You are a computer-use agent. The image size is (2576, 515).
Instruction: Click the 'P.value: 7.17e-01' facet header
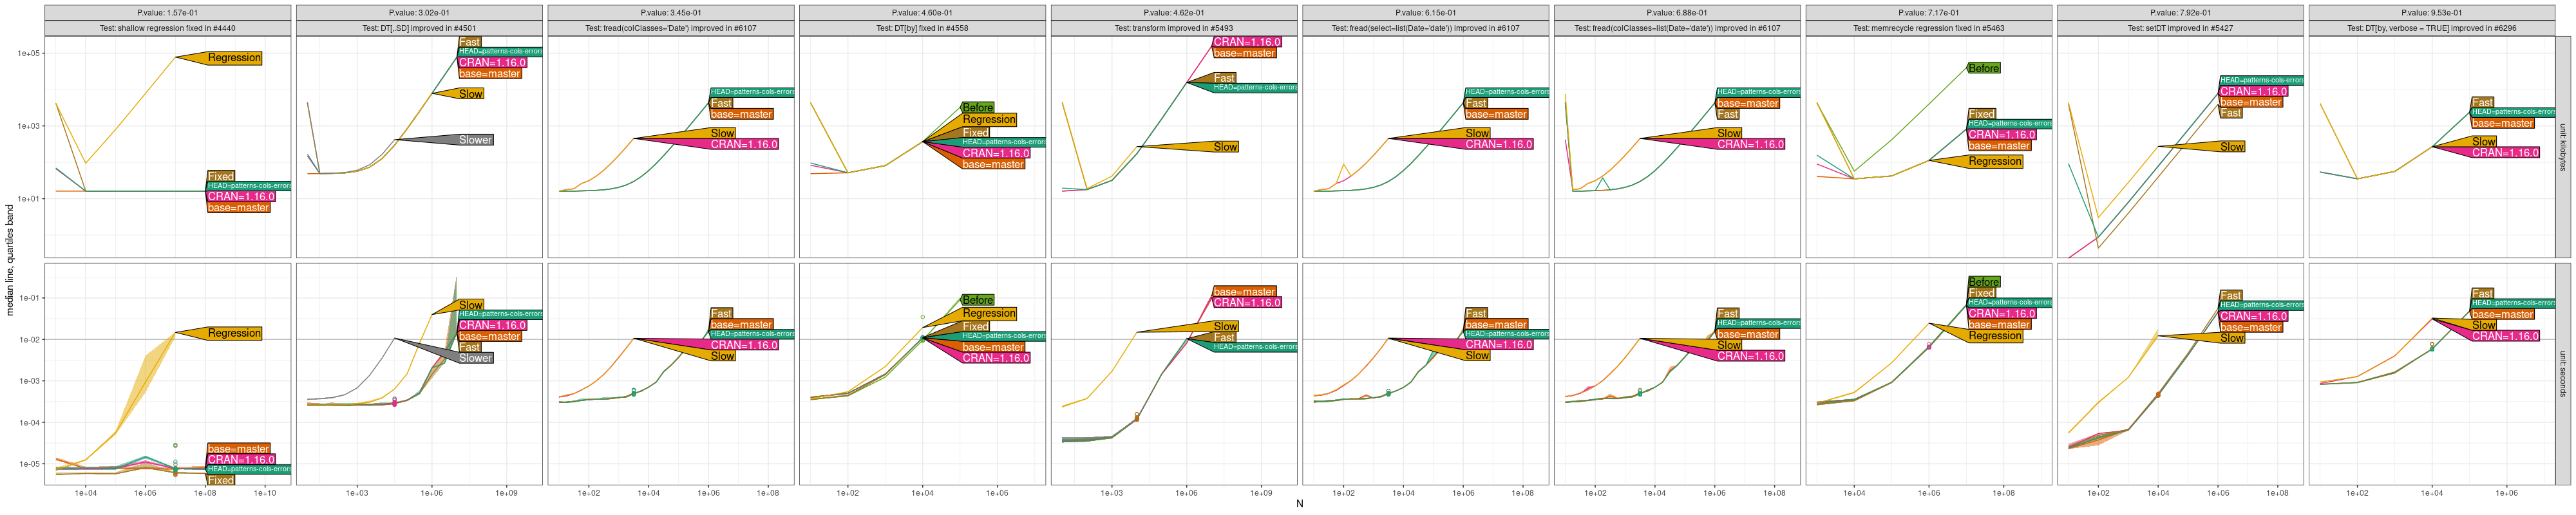(1928, 13)
